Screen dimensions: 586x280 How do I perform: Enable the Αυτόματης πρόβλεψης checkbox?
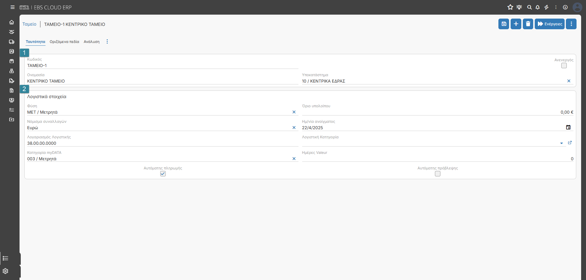[438, 174]
